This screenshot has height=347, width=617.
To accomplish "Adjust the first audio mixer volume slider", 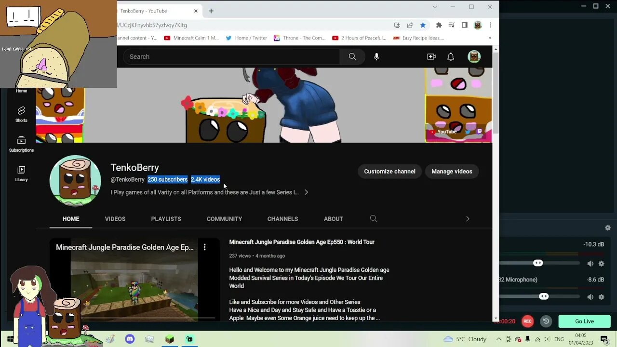I will click(538, 263).
